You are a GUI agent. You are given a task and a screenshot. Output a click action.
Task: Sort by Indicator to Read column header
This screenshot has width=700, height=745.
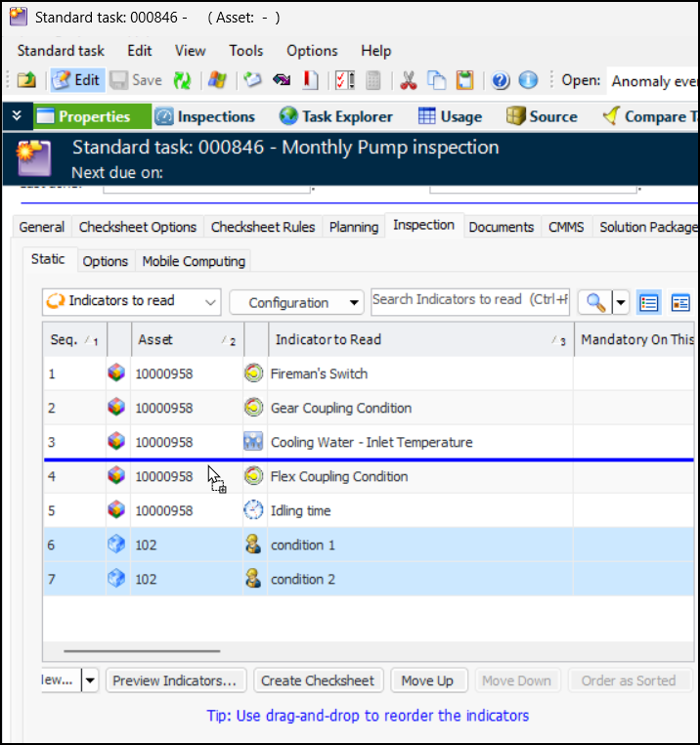[421, 339]
